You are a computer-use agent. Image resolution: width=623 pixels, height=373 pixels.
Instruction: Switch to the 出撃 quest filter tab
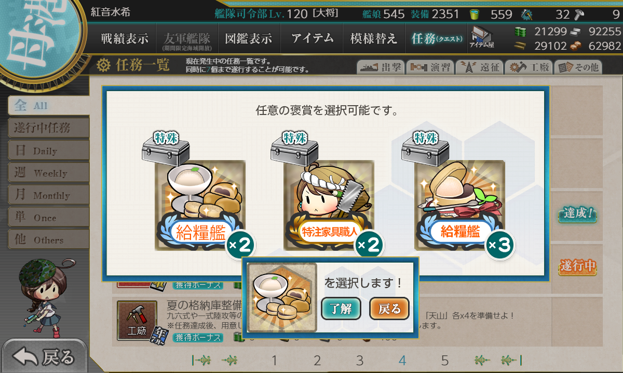[x=380, y=67]
